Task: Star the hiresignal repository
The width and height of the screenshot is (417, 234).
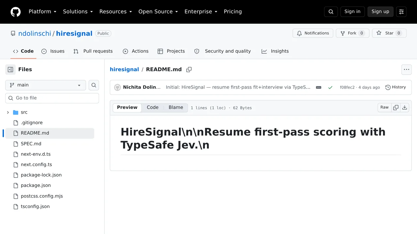Action: pos(389,33)
